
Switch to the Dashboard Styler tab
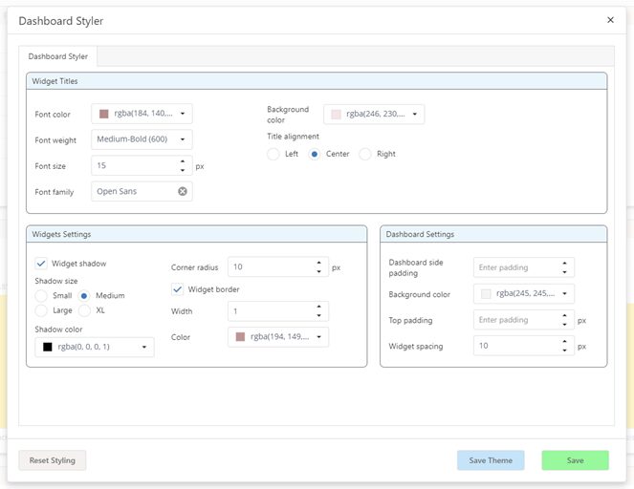(58, 57)
